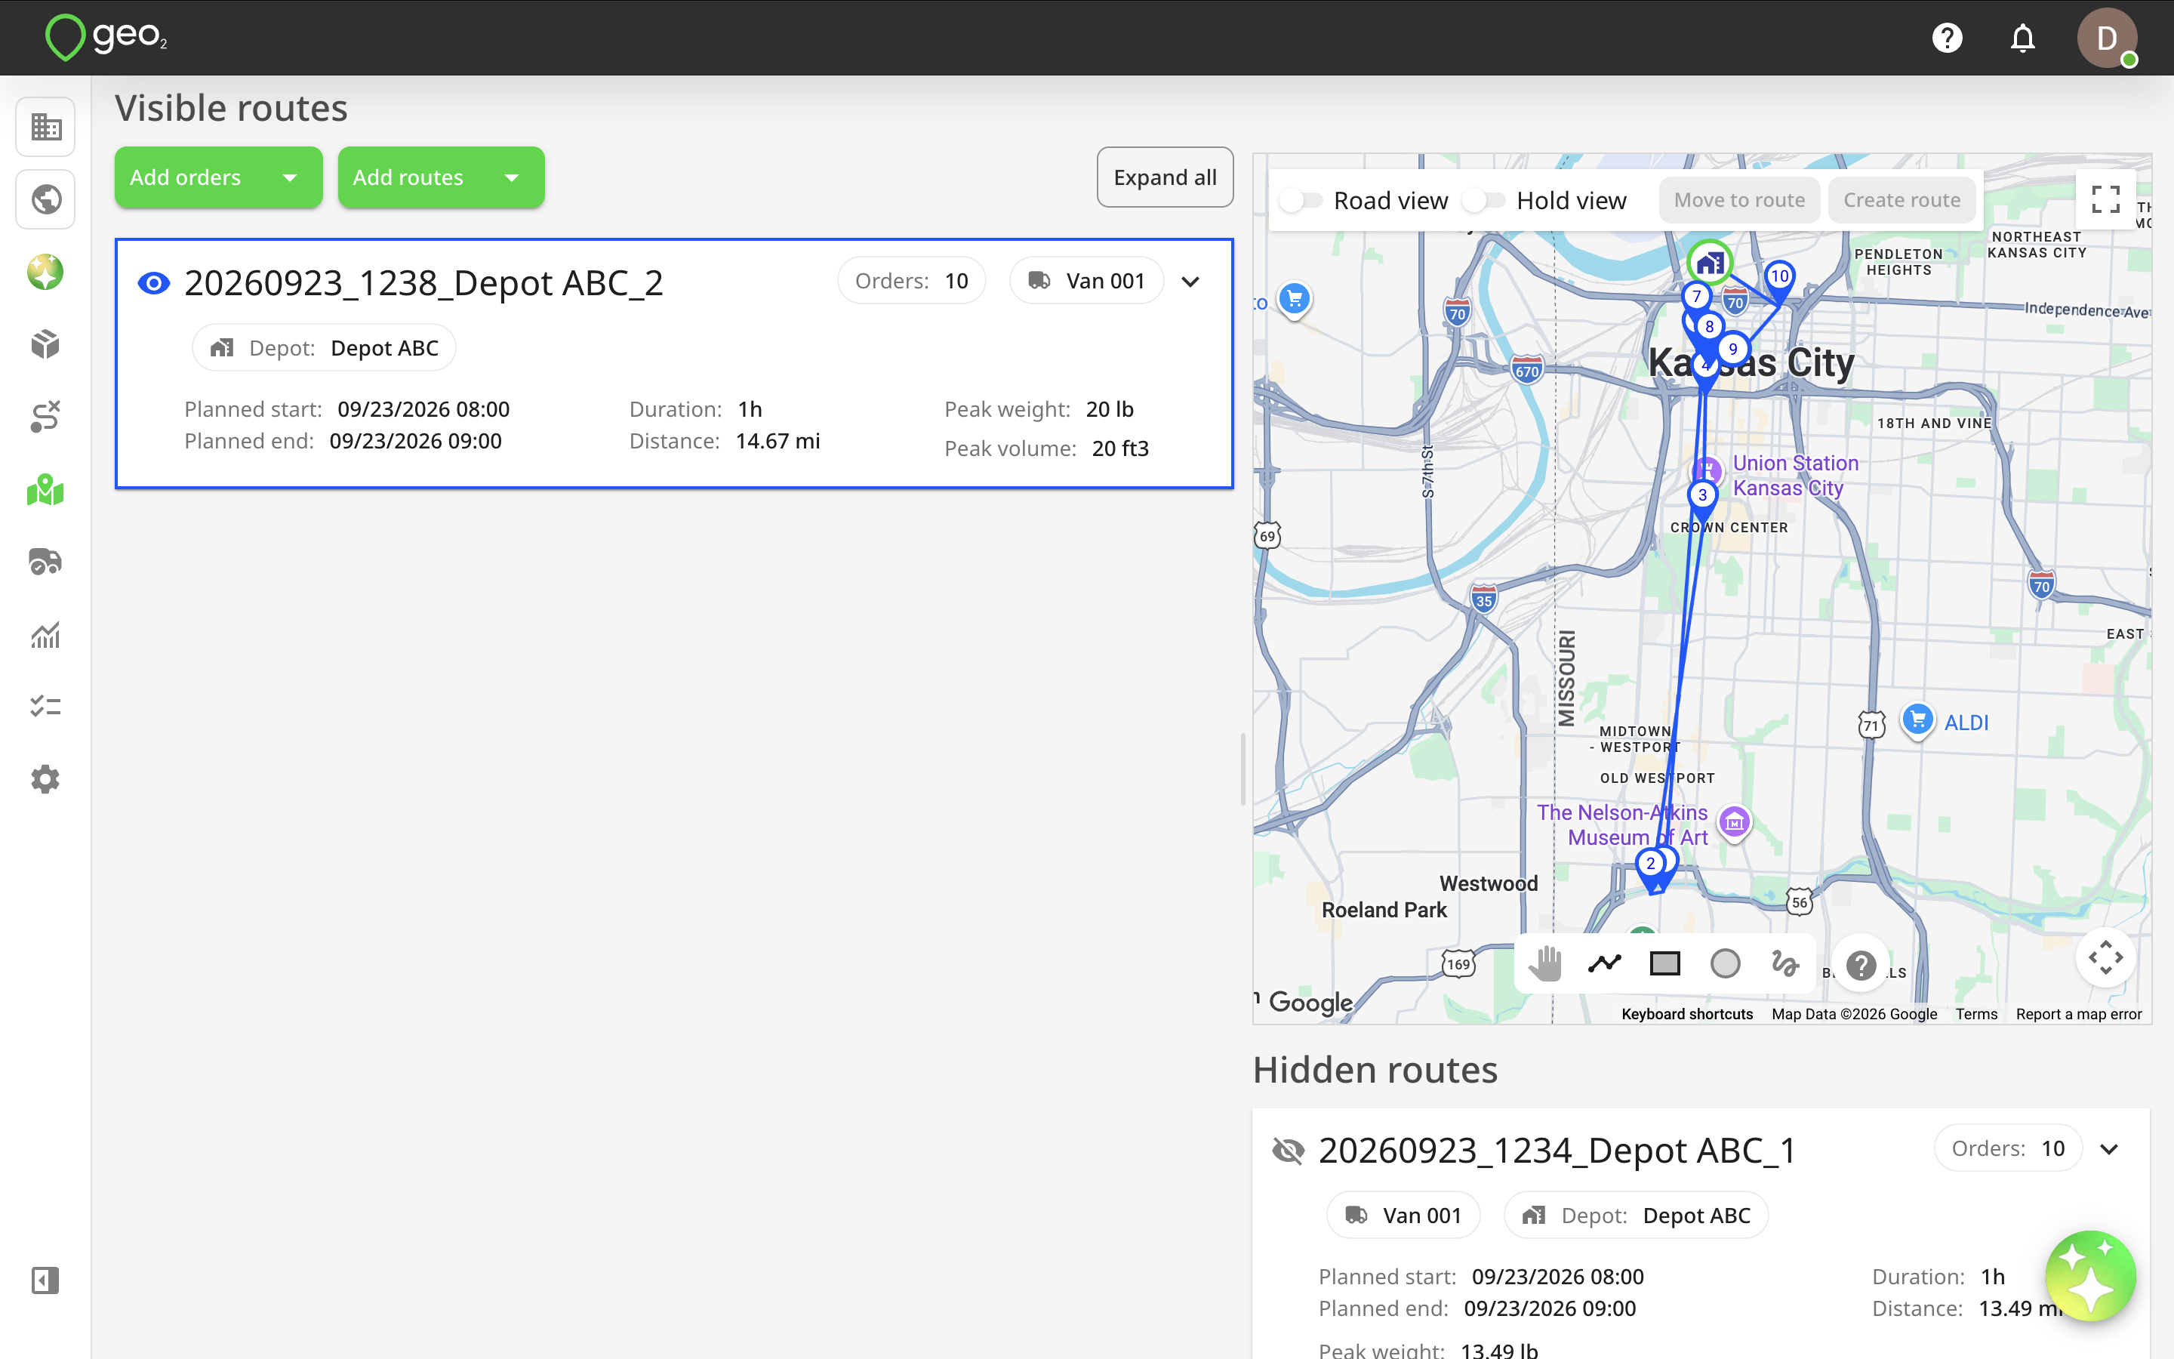
Task: Click map stop marker number 9
Action: [x=1733, y=349]
